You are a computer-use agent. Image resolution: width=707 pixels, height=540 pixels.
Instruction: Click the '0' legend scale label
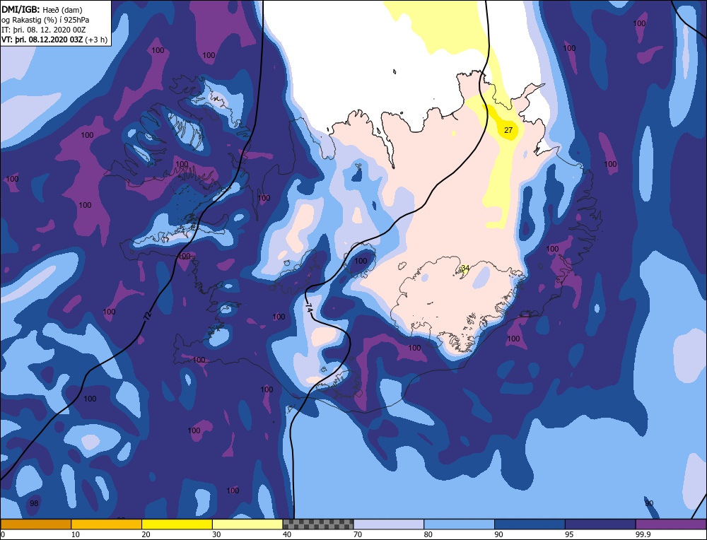coord(3,534)
